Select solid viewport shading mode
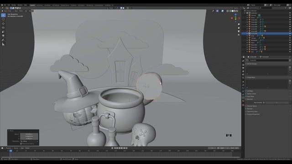The width and height of the screenshot is (292, 164). [x=233, y=11]
